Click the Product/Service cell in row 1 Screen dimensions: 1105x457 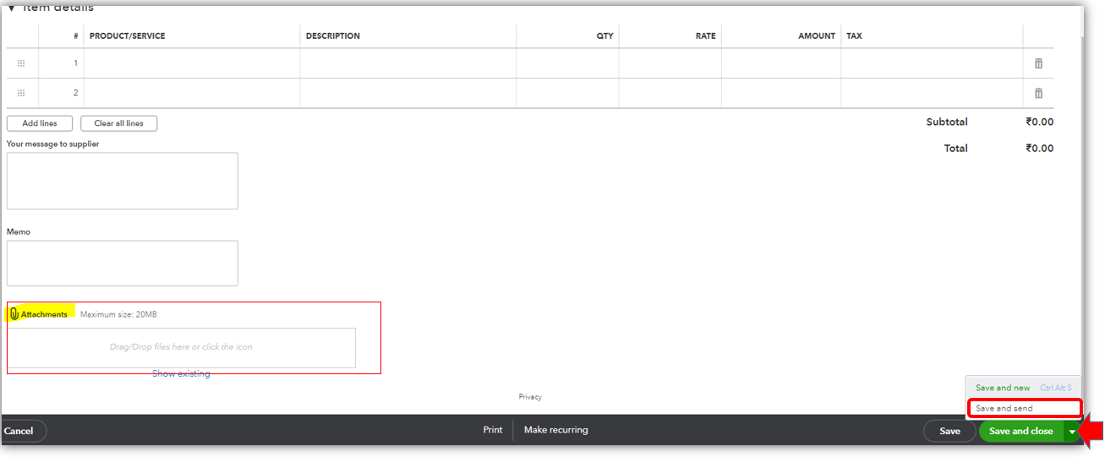point(192,63)
